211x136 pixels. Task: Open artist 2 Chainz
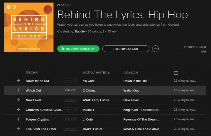click(x=89, y=90)
